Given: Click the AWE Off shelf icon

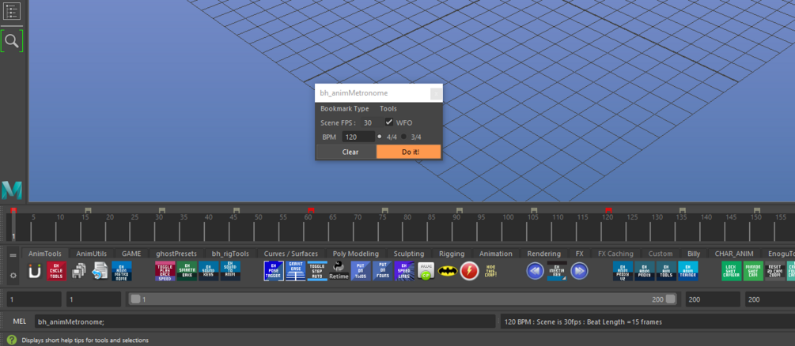Looking at the screenshot, I should coord(426,271).
